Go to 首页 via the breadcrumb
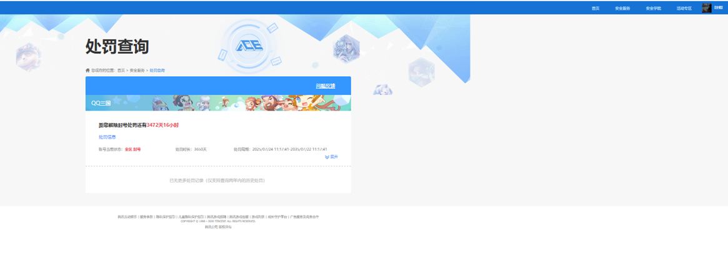The height and width of the screenshot is (273, 728). [x=121, y=70]
